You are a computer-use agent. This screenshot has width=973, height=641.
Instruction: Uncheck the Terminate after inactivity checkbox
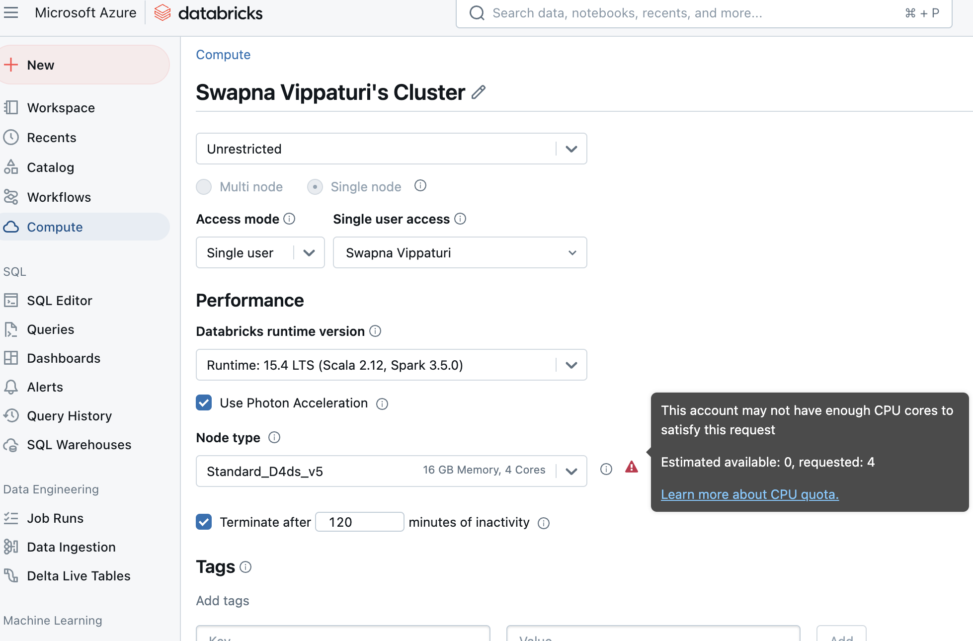(204, 522)
